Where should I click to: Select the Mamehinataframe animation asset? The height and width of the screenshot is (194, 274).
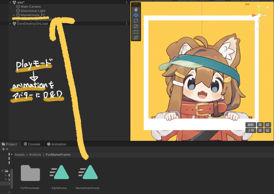[x=88, y=172]
